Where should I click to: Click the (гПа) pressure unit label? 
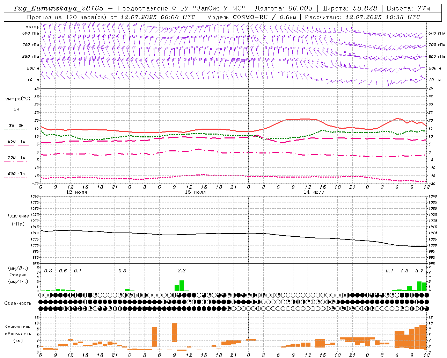pos(18,224)
